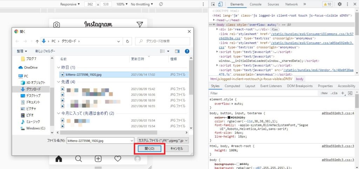The image size is (359, 169).
Task: Open the Layout tab
Action: click(250, 86)
